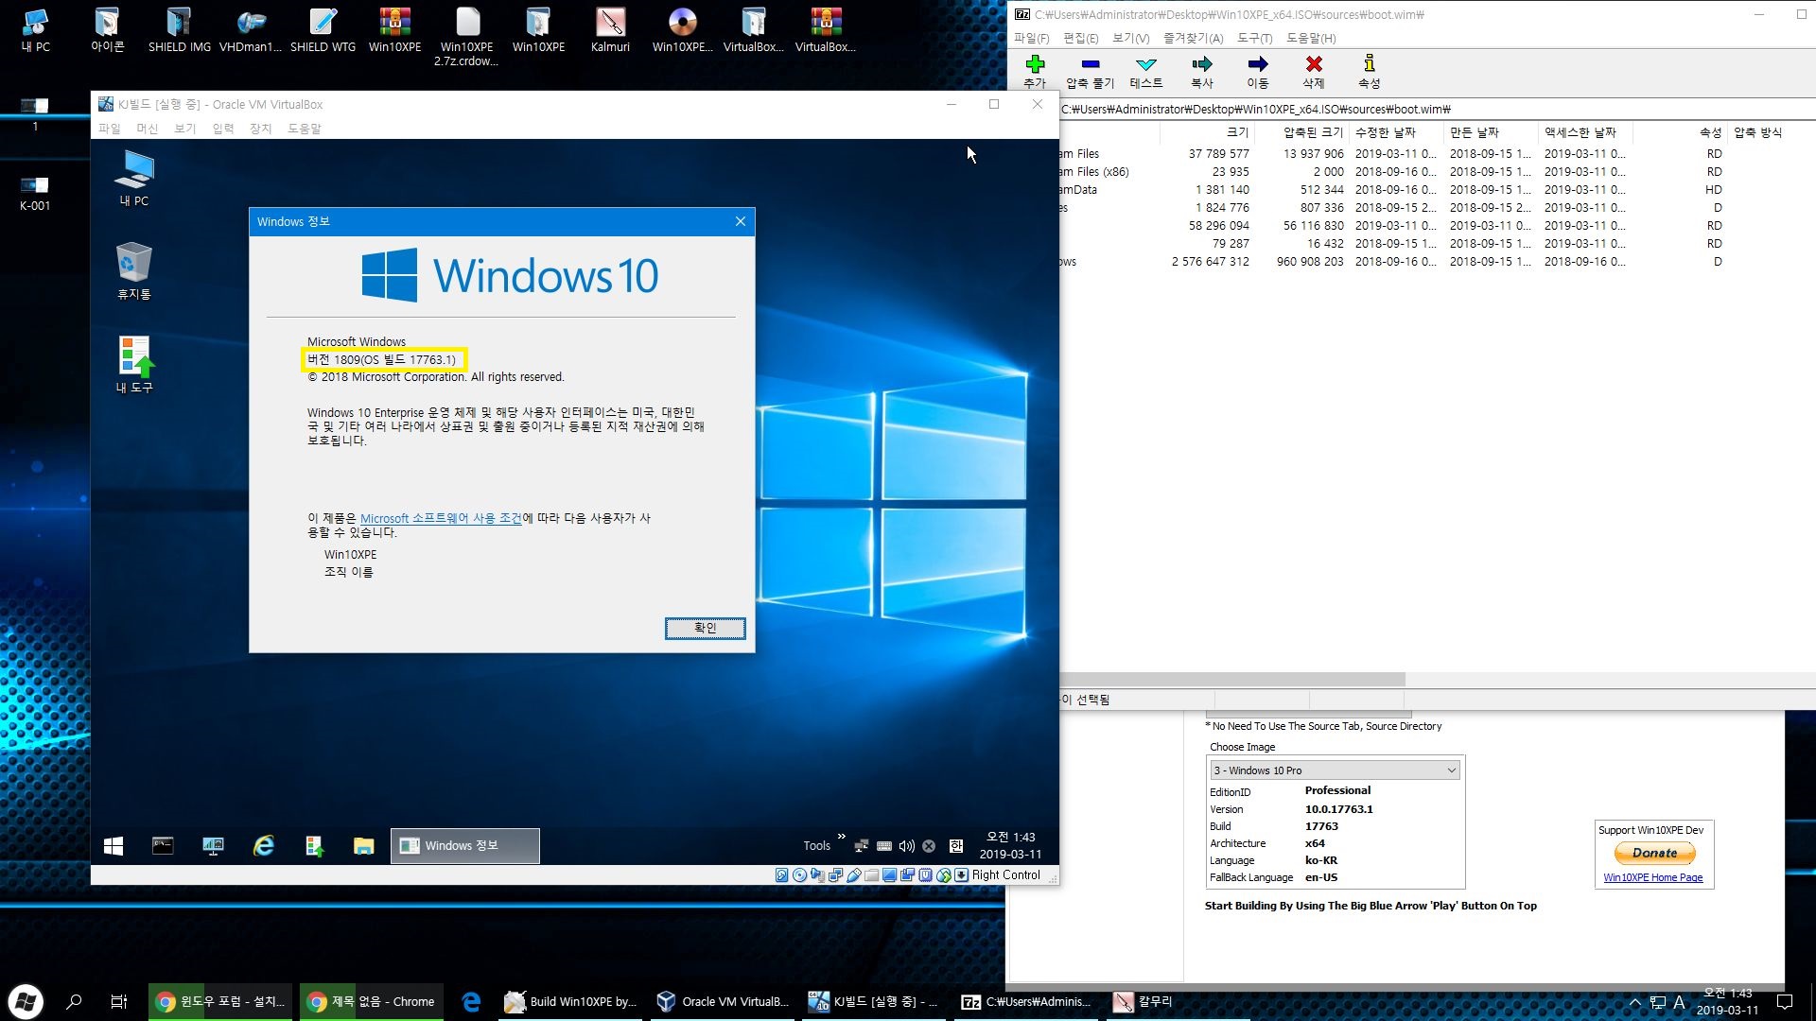The image size is (1816, 1021).
Task: Click the 7-Zip horizontal scrollbar
Action: pyautogui.click(x=1232, y=680)
